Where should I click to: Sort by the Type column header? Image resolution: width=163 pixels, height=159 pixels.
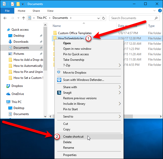(151, 26)
